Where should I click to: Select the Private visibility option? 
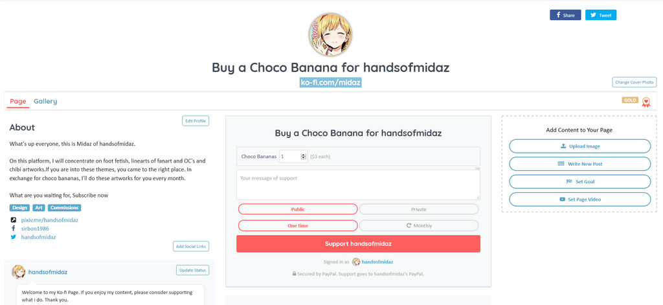pos(419,209)
